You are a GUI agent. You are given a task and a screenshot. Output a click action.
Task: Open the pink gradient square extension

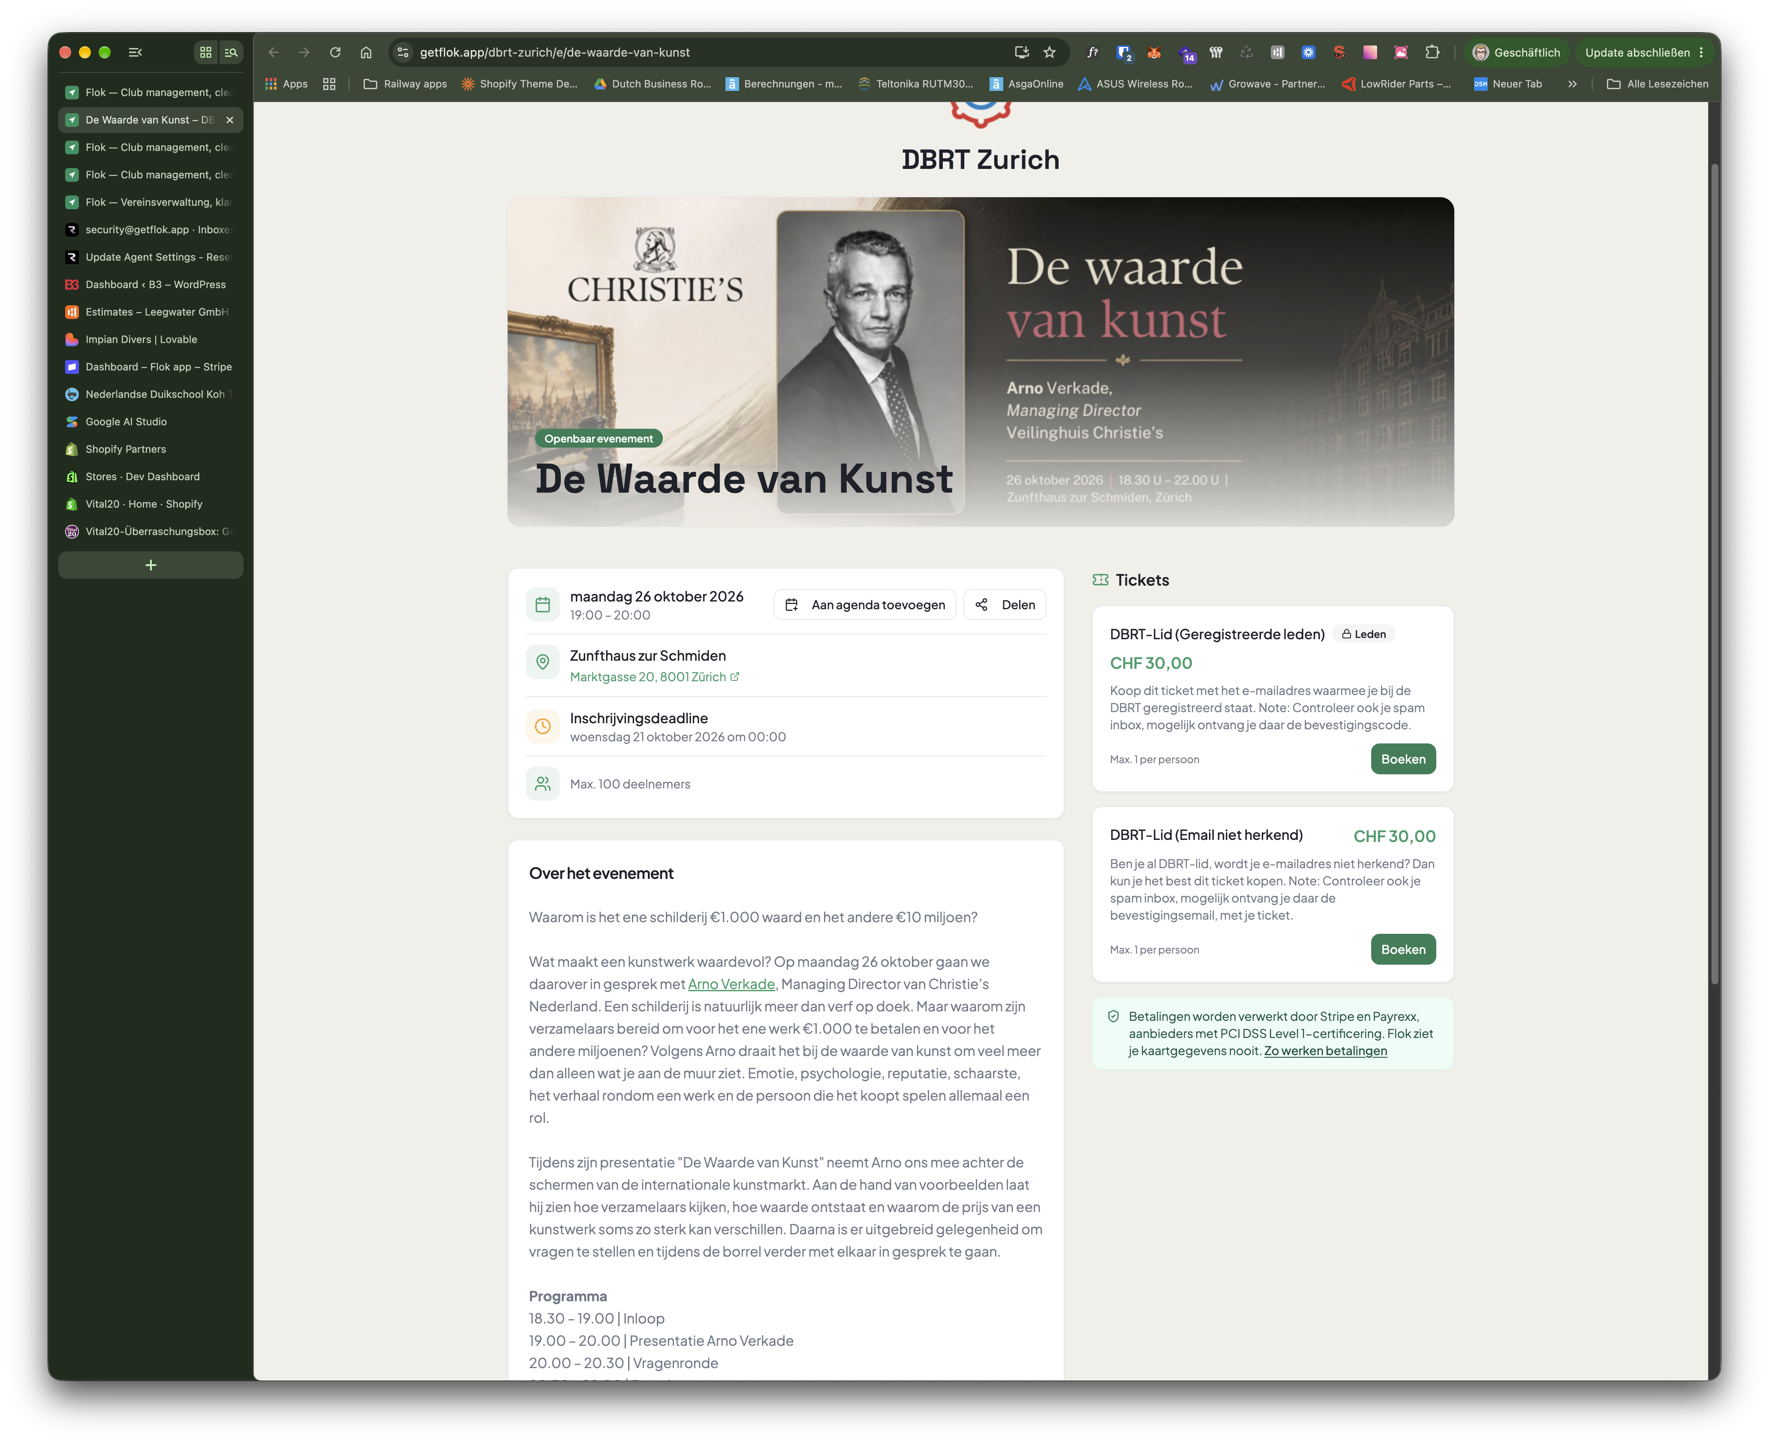click(x=1370, y=52)
